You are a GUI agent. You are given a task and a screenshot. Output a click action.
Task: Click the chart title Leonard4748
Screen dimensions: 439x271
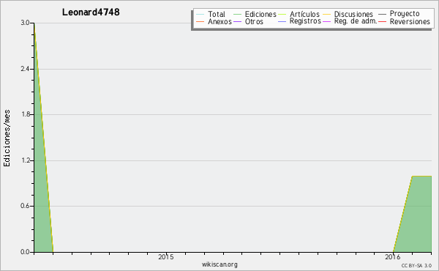pos(91,12)
